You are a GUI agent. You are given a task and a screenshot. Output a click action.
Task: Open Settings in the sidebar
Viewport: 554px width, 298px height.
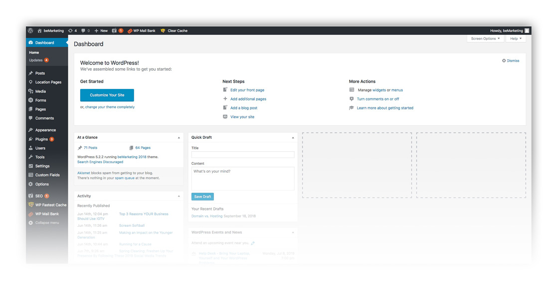coord(42,166)
